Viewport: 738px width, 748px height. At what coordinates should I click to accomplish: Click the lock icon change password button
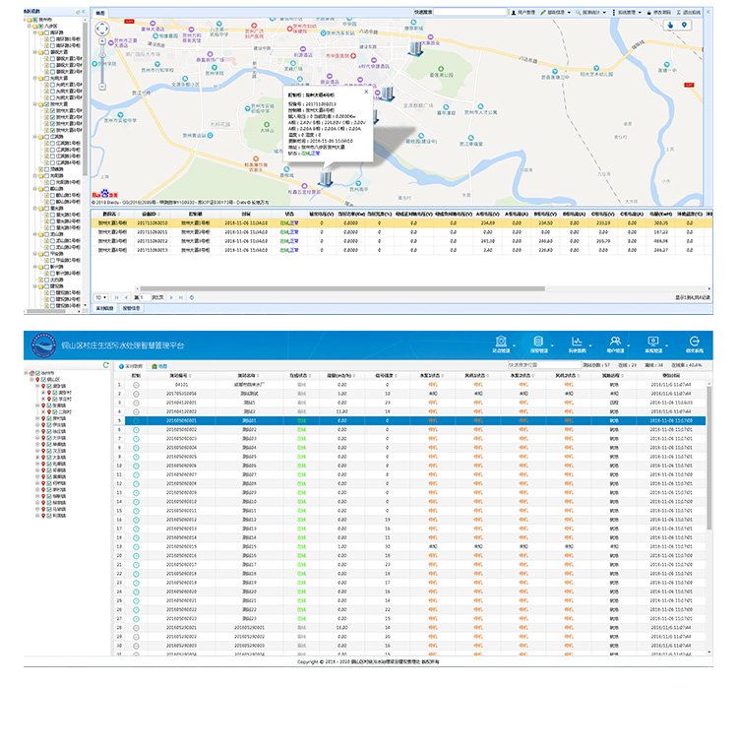[x=659, y=13]
